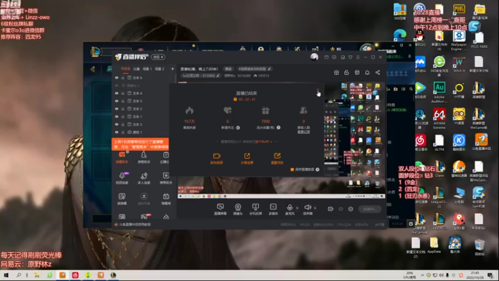
Task: Open the notification bell icon
Action: [x=367, y=72]
